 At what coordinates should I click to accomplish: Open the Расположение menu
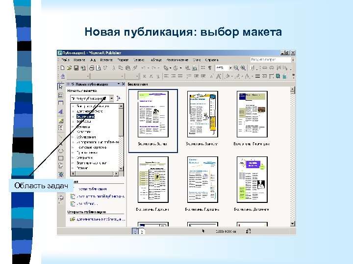(177, 60)
